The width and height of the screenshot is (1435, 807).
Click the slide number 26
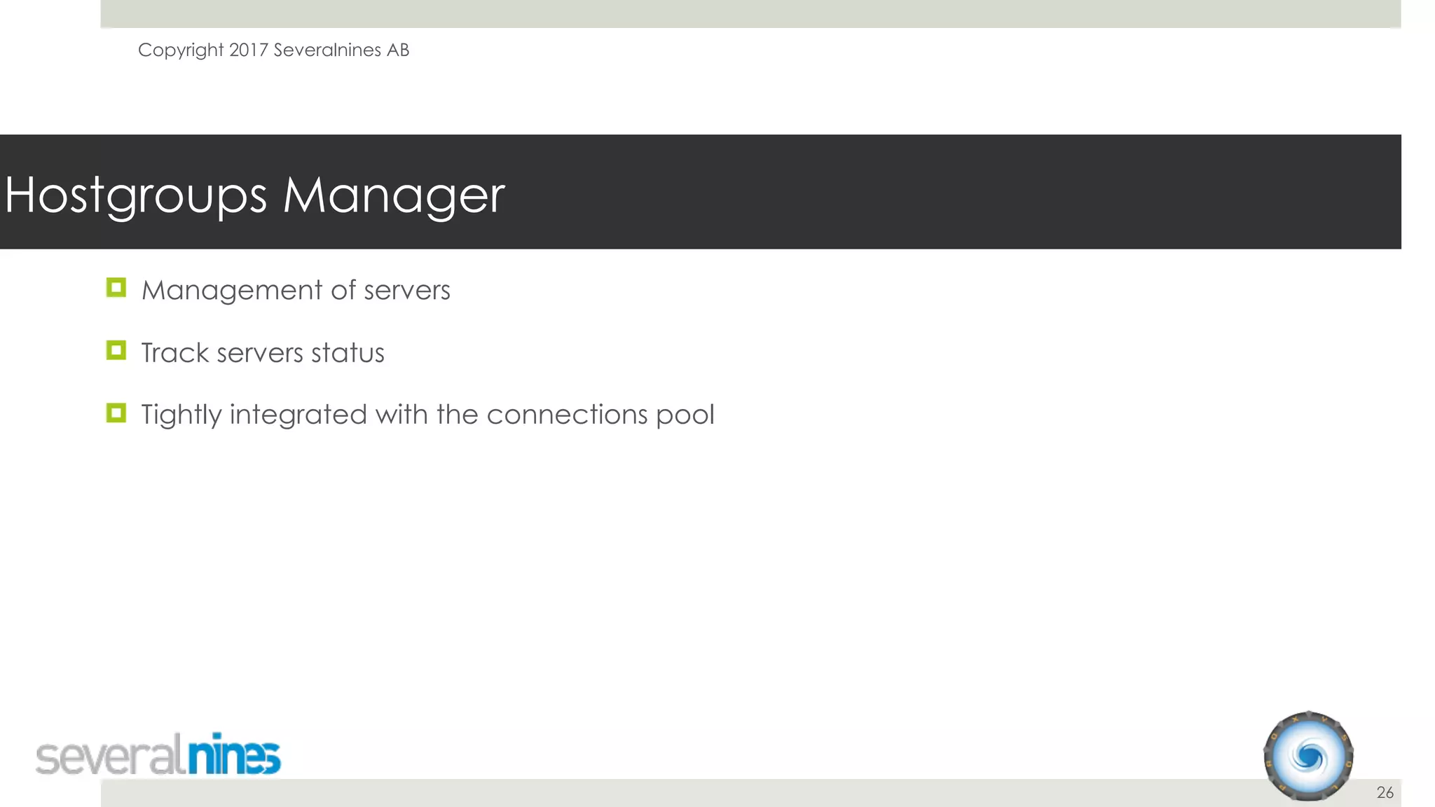(1385, 792)
